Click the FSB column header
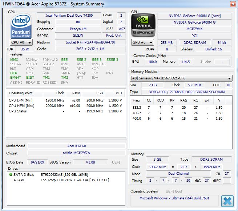 point(93,93)
